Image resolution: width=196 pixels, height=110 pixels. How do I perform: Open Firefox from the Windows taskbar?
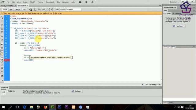46,107
